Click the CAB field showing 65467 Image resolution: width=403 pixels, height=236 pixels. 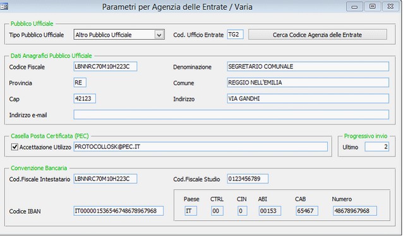point(307,211)
